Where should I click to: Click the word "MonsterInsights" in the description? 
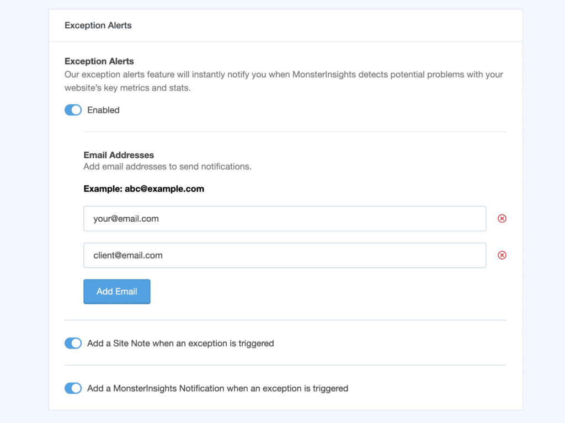326,74
